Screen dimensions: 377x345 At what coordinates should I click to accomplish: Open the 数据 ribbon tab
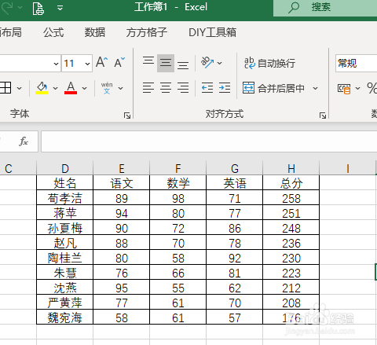[x=95, y=32]
